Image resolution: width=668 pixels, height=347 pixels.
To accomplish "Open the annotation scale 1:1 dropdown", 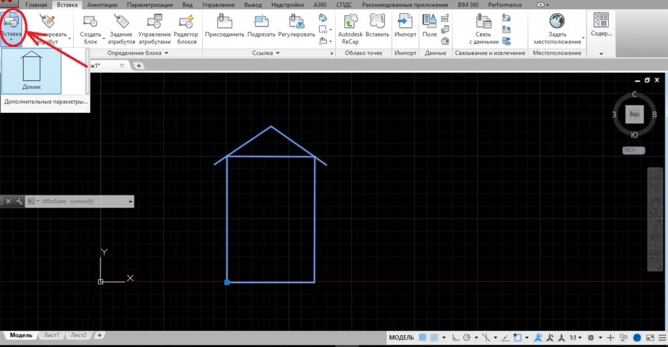I will pyautogui.click(x=575, y=338).
